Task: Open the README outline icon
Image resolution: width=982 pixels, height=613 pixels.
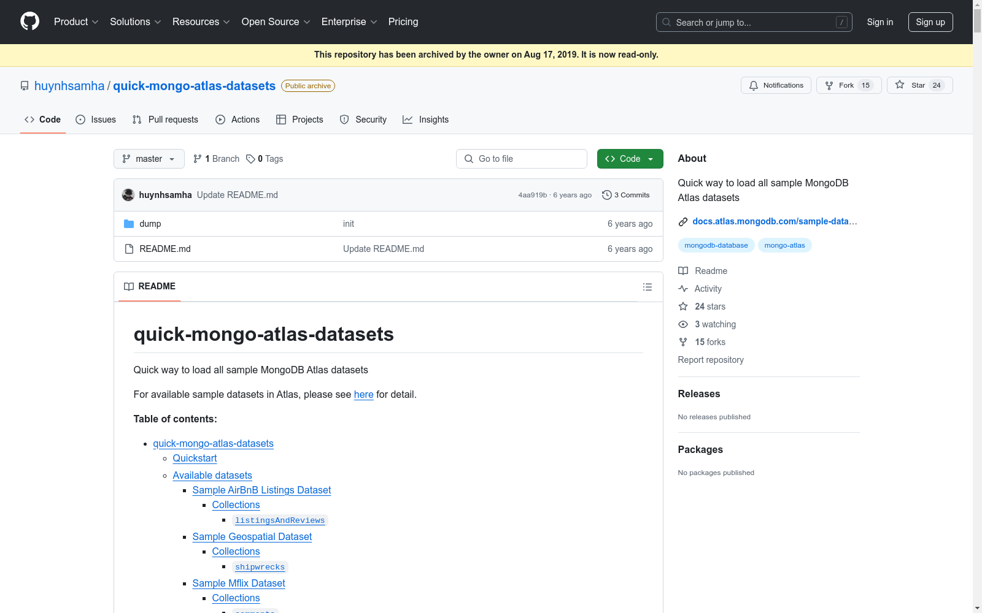Action: pyautogui.click(x=647, y=287)
